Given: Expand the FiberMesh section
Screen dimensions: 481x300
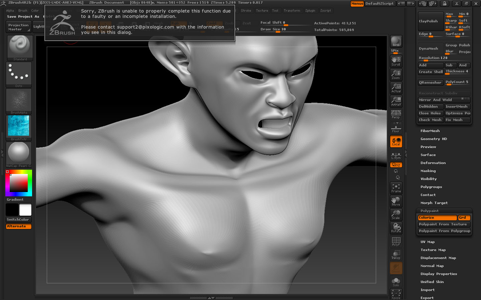Looking at the screenshot, I should point(430,131).
